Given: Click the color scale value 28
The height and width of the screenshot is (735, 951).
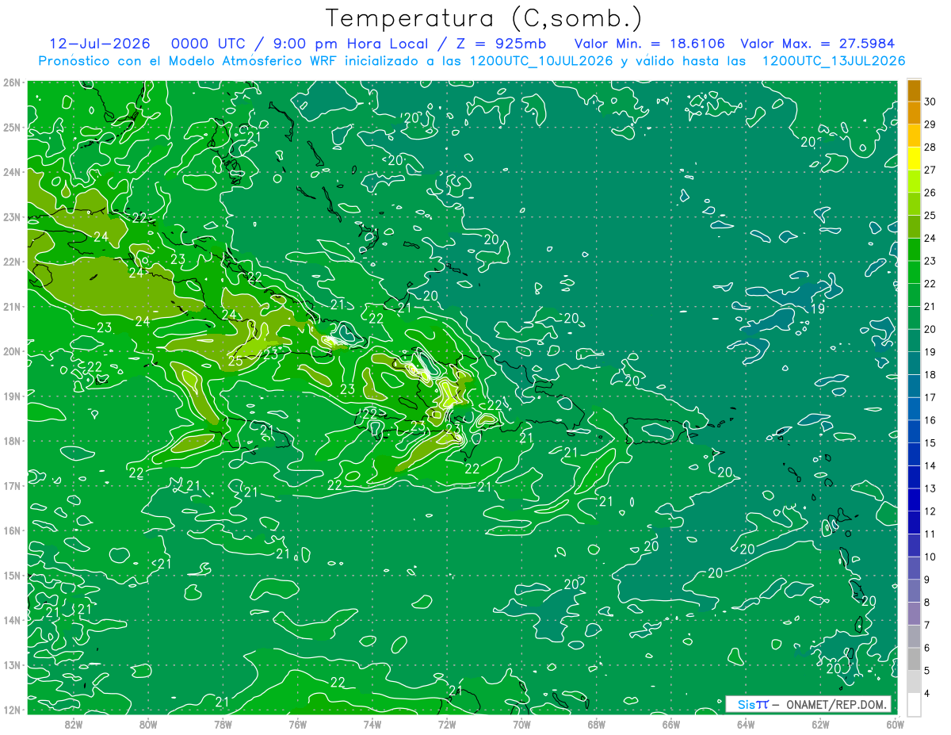Looking at the screenshot, I should [930, 147].
